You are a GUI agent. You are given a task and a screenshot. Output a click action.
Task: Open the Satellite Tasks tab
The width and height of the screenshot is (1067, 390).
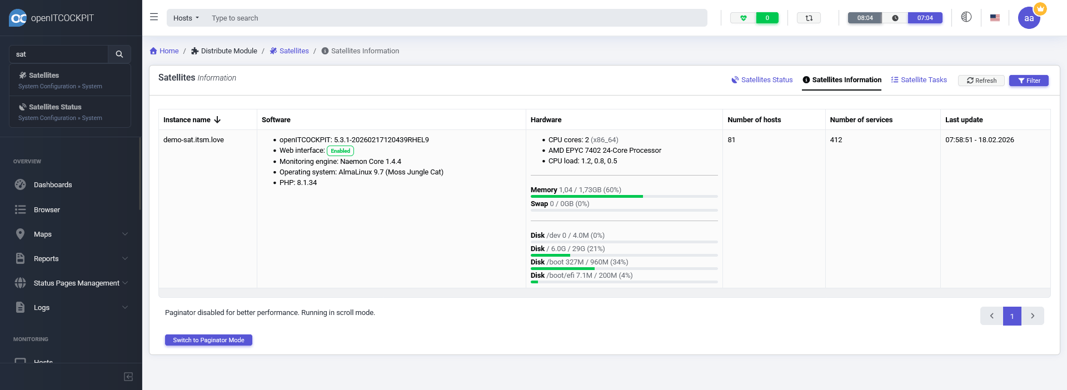point(919,80)
